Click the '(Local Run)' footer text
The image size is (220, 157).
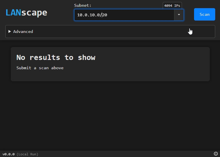coord(27,154)
